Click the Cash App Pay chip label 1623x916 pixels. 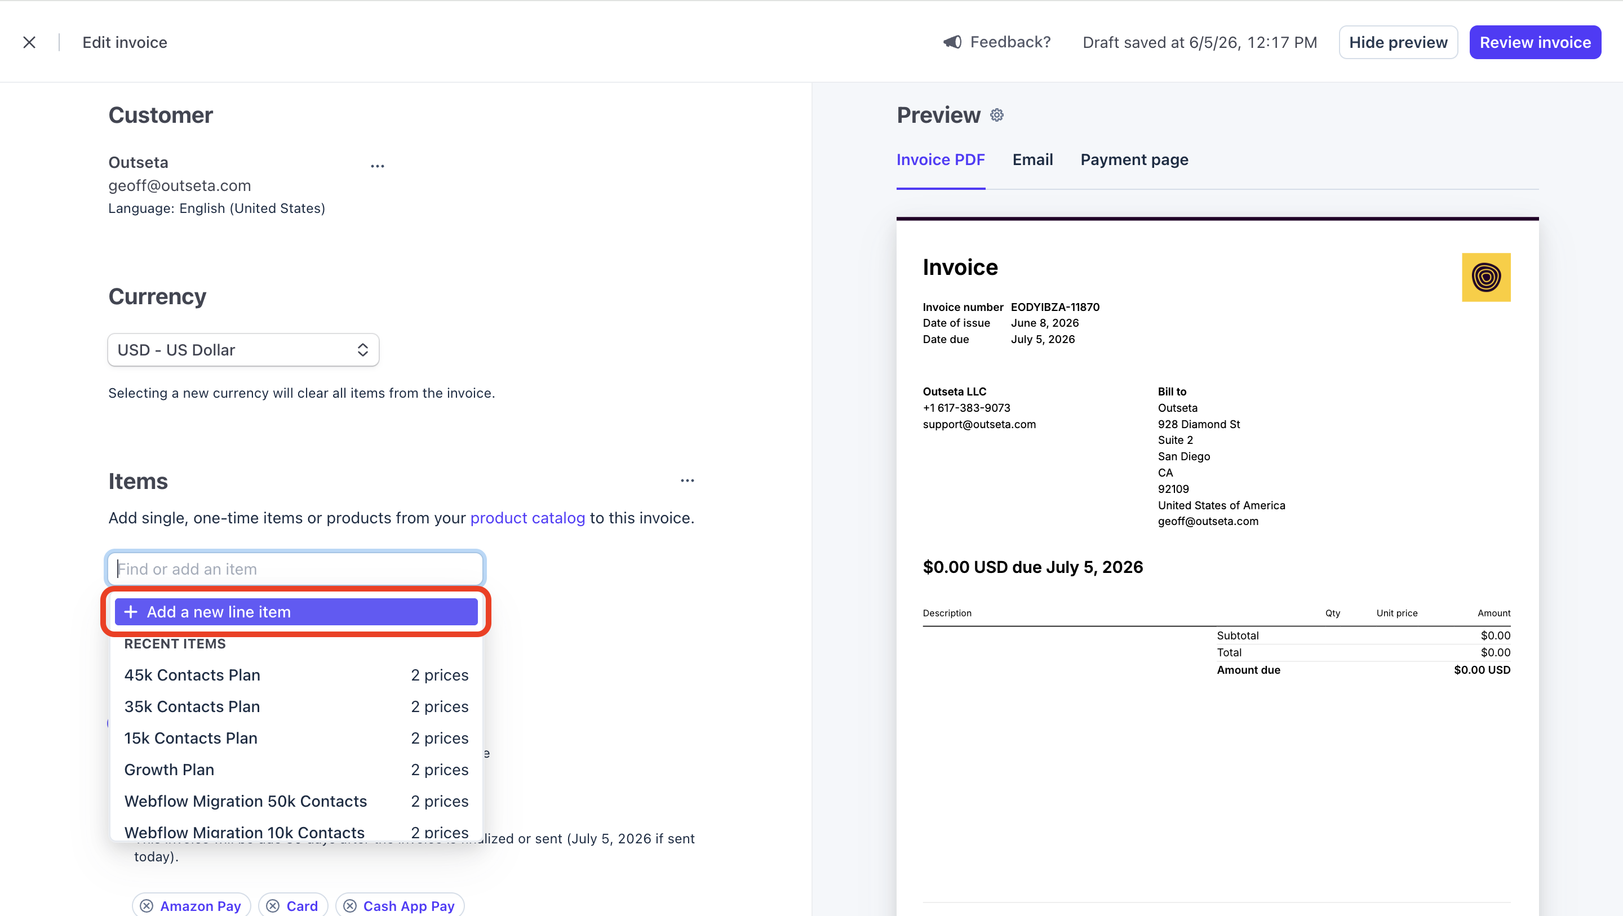coord(409,906)
